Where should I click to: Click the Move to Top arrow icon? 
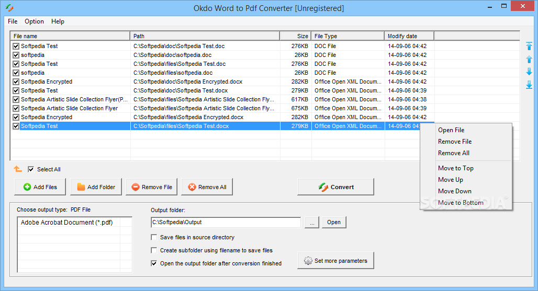click(529, 46)
